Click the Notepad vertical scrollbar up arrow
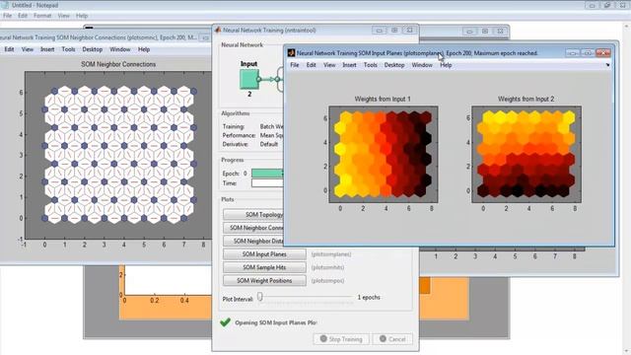Image resolution: width=631 pixels, height=355 pixels. [x=627, y=27]
